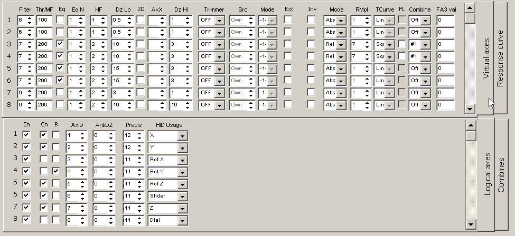515x236 pixels.
Task: Enable Ext checkbox for virtual axis 4
Action: click(x=288, y=56)
